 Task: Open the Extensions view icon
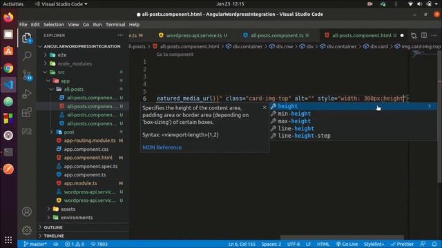point(27,112)
